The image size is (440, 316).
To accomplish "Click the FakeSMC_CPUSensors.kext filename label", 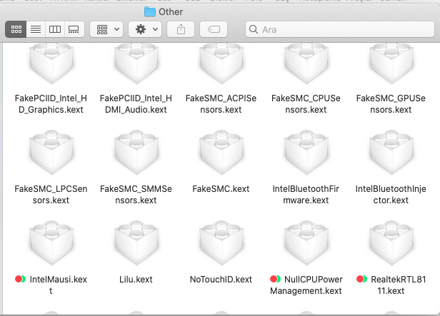I will click(x=306, y=104).
